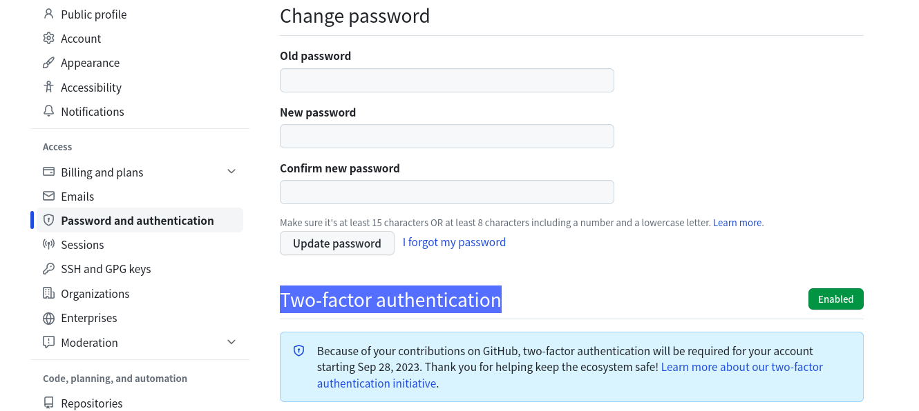
Task: Expand the Billing and plans chevron
Action: click(x=231, y=172)
